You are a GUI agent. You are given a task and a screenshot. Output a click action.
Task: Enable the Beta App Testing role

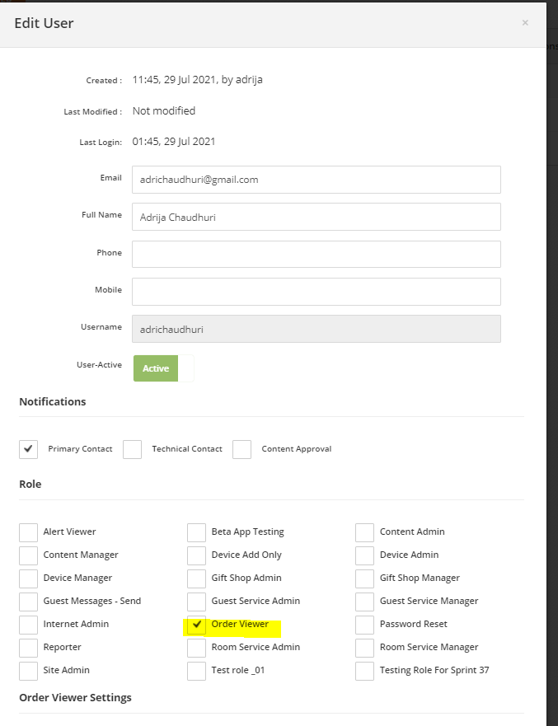(196, 532)
